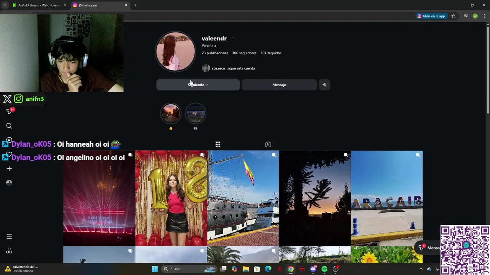490x275 pixels.
Task: Close the Instagram browser tab
Action: (x=126, y=5)
